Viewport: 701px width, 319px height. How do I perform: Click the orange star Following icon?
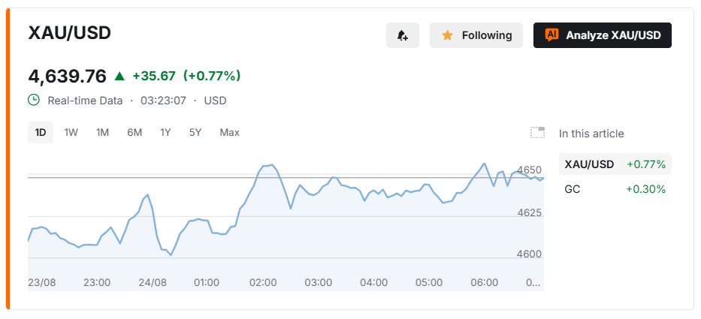pos(447,35)
